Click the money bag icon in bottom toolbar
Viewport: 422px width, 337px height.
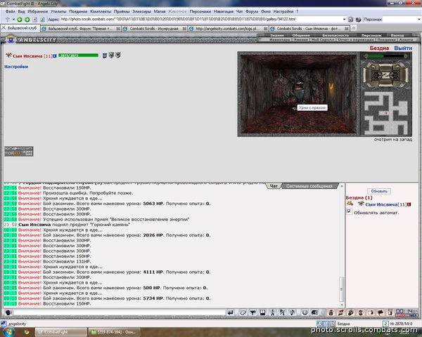pyautogui.click(x=331, y=312)
